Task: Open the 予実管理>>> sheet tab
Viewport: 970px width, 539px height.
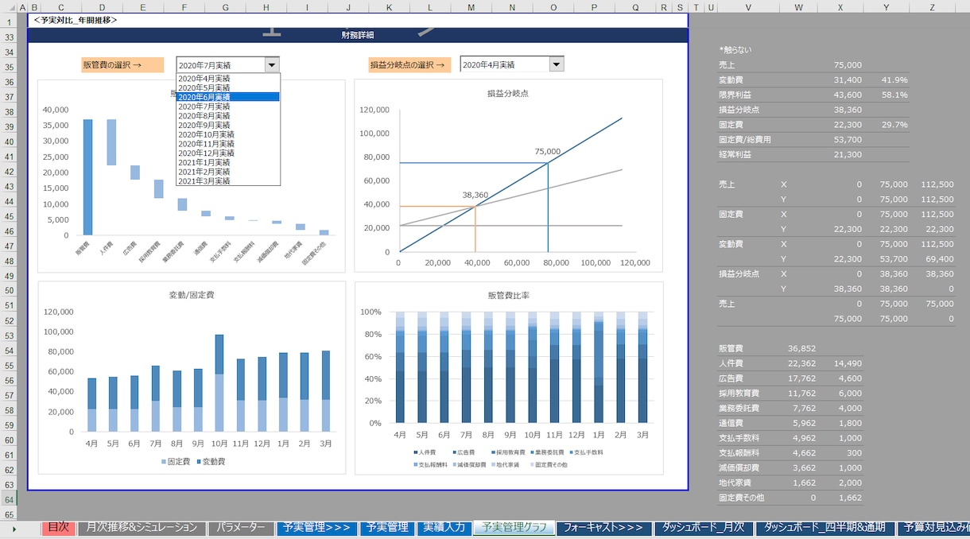Action: click(316, 528)
